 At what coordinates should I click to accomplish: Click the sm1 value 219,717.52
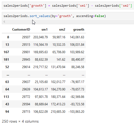[x=40, y=67]
